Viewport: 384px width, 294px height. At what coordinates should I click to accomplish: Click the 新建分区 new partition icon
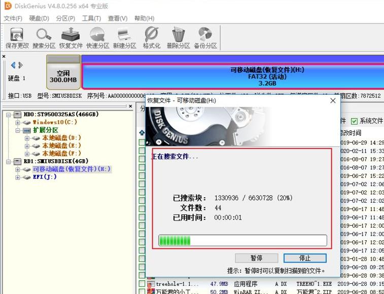(x=124, y=34)
